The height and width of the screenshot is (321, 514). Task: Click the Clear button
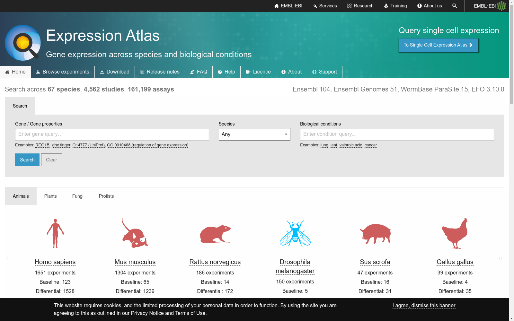click(x=51, y=160)
